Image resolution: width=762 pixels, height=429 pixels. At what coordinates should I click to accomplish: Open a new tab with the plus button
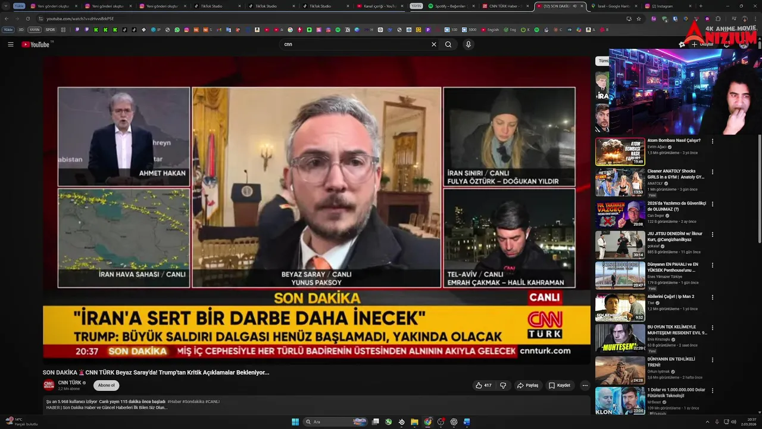tap(701, 6)
